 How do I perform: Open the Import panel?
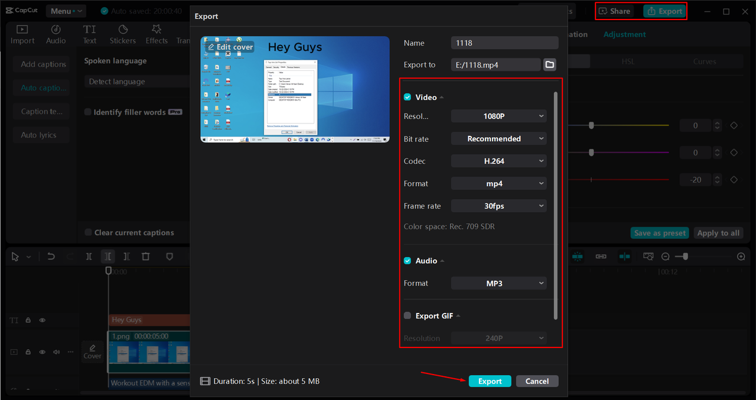22,34
